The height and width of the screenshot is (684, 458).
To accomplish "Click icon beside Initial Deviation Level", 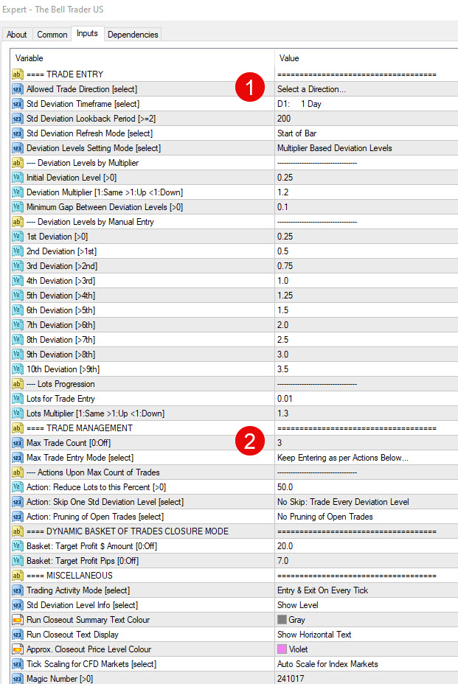I will pyautogui.click(x=17, y=178).
